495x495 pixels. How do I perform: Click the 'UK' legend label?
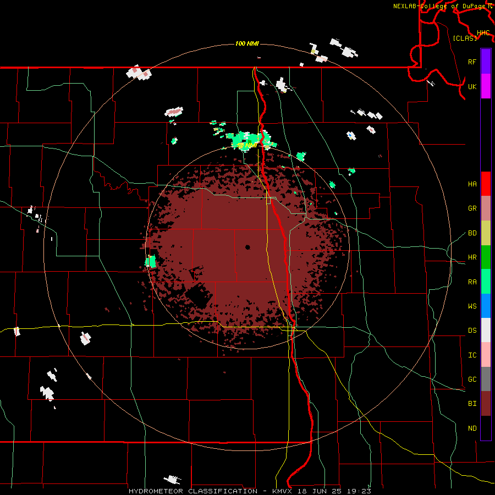pos(472,86)
